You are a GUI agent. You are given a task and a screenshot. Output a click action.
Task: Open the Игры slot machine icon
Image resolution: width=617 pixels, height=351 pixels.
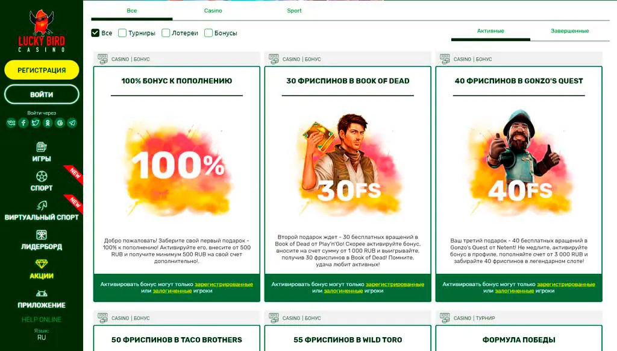tap(42, 147)
